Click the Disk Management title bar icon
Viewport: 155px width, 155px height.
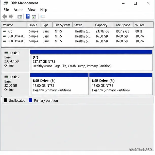(x=6, y=3)
